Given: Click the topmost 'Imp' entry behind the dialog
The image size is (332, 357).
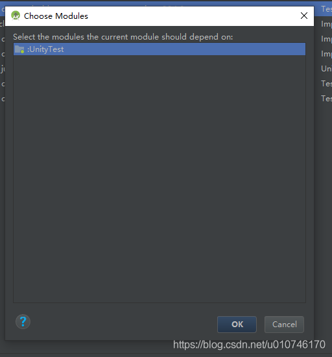Looking at the screenshot, I should click(326, 24).
